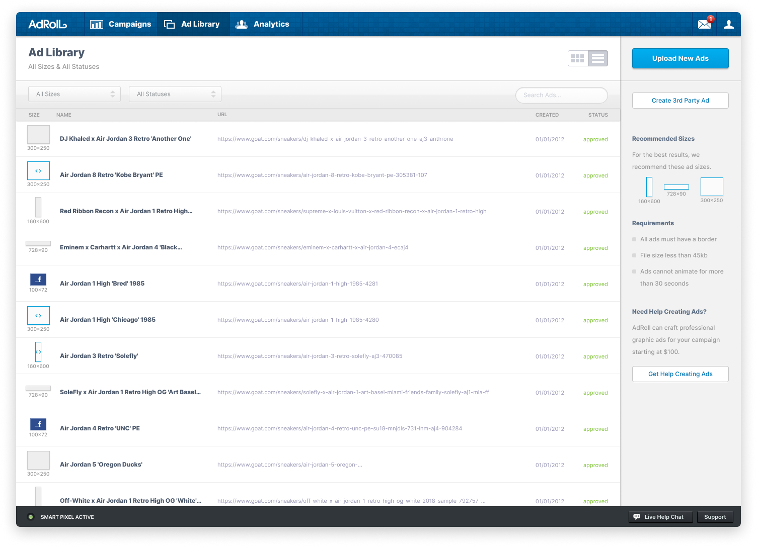Click Create 3rd Party Ad button

[x=680, y=101]
